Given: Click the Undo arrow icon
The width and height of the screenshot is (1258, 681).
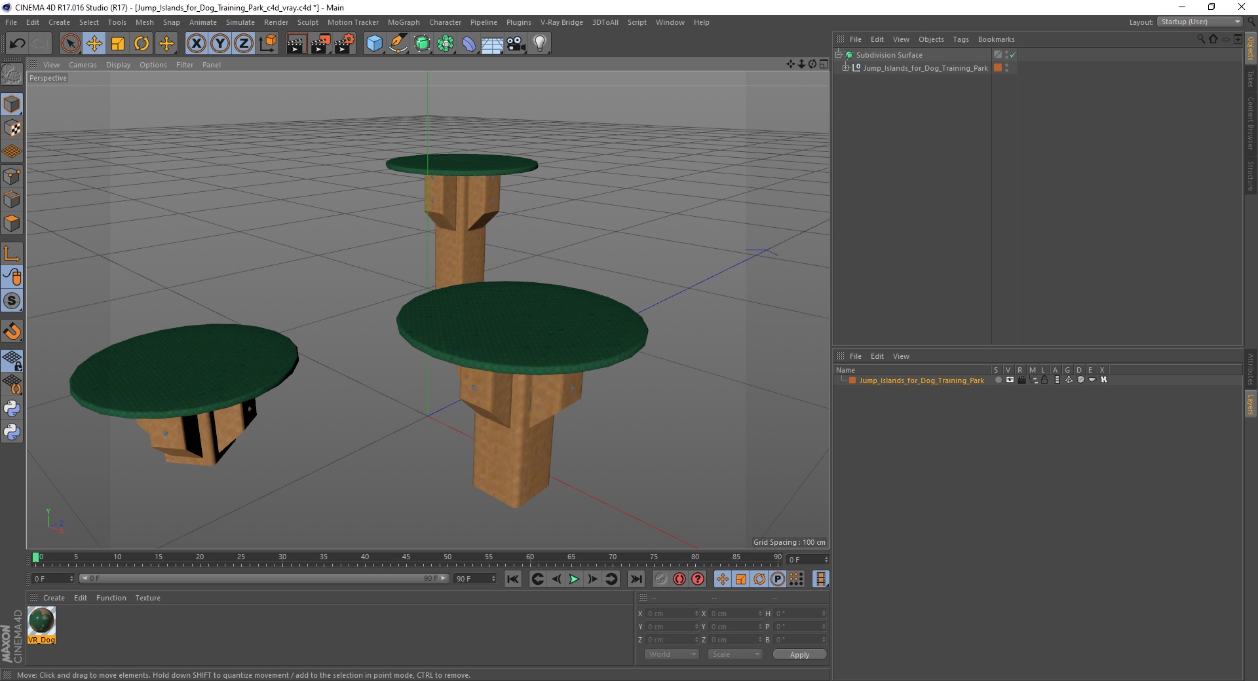Looking at the screenshot, I should click(17, 44).
